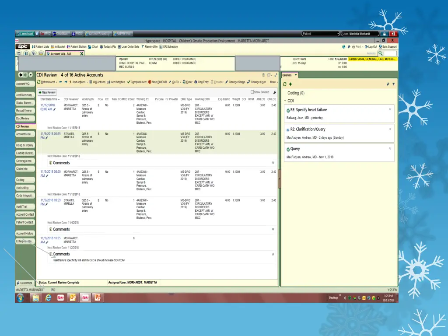Open In Basket
This screenshot has height=336, width=448.
pyautogui.click(x=58, y=46)
